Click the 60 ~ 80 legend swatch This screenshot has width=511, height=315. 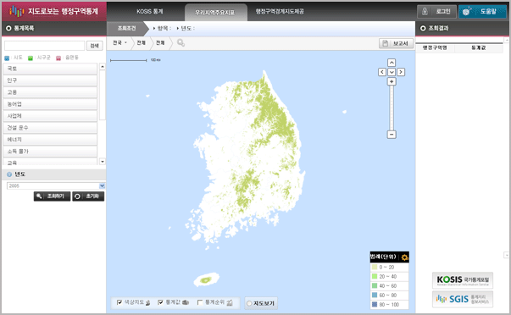pyautogui.click(x=375, y=296)
